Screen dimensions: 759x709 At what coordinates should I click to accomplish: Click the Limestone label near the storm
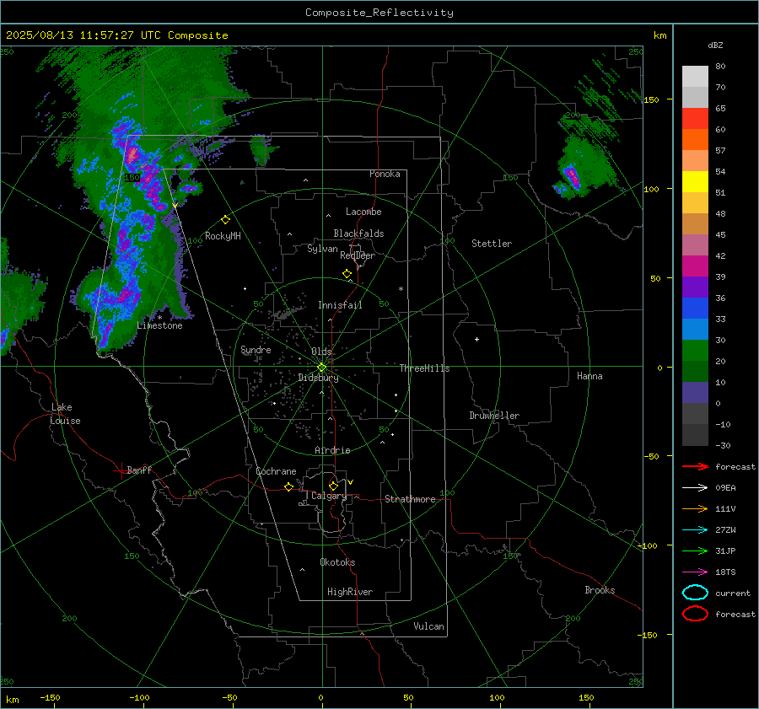coord(159,325)
